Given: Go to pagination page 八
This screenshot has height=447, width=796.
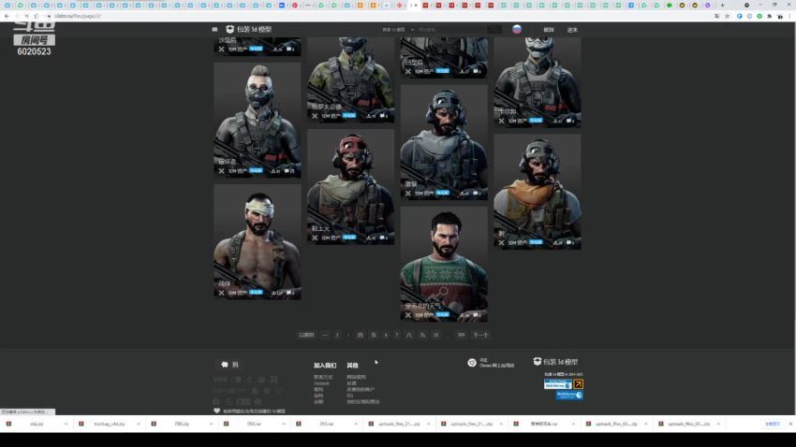Looking at the screenshot, I should (409, 335).
